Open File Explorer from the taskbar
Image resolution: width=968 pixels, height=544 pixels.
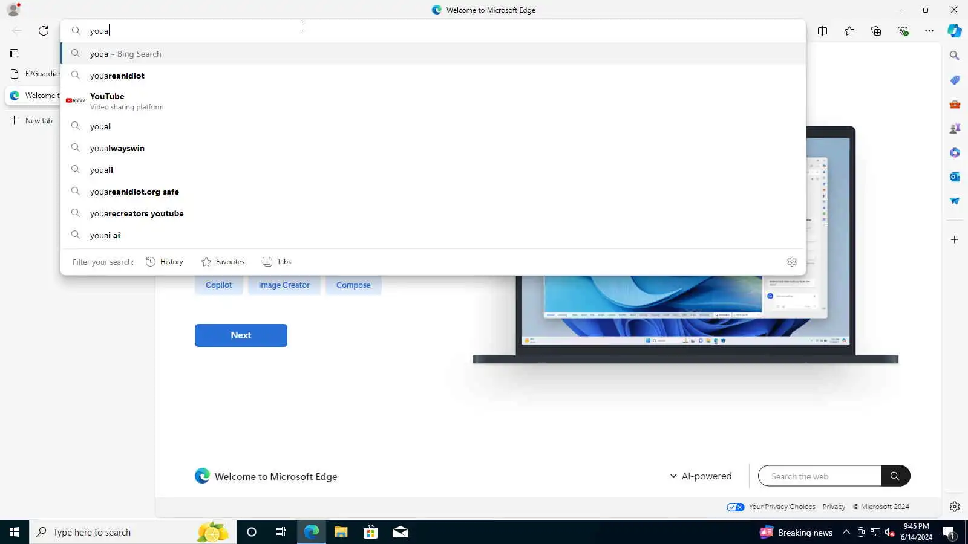tap(341, 532)
